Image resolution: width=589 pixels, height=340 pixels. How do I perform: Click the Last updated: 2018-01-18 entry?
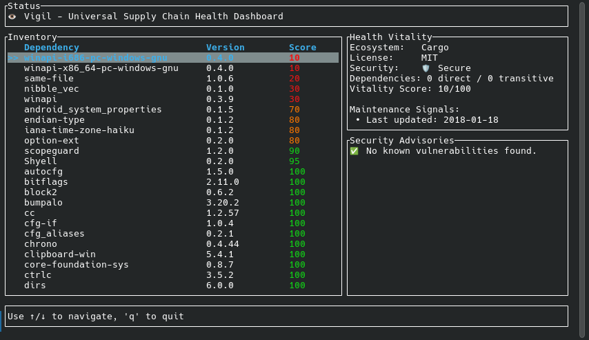(427, 120)
